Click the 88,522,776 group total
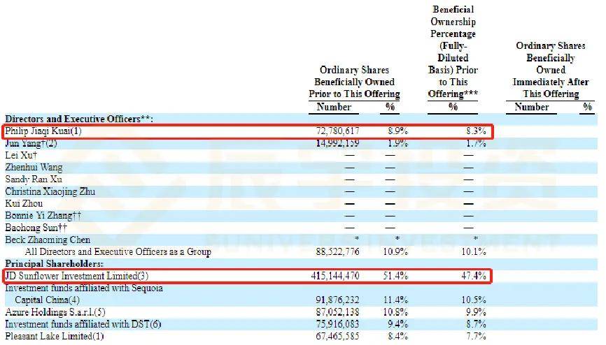606x345 pixels. tap(337, 252)
